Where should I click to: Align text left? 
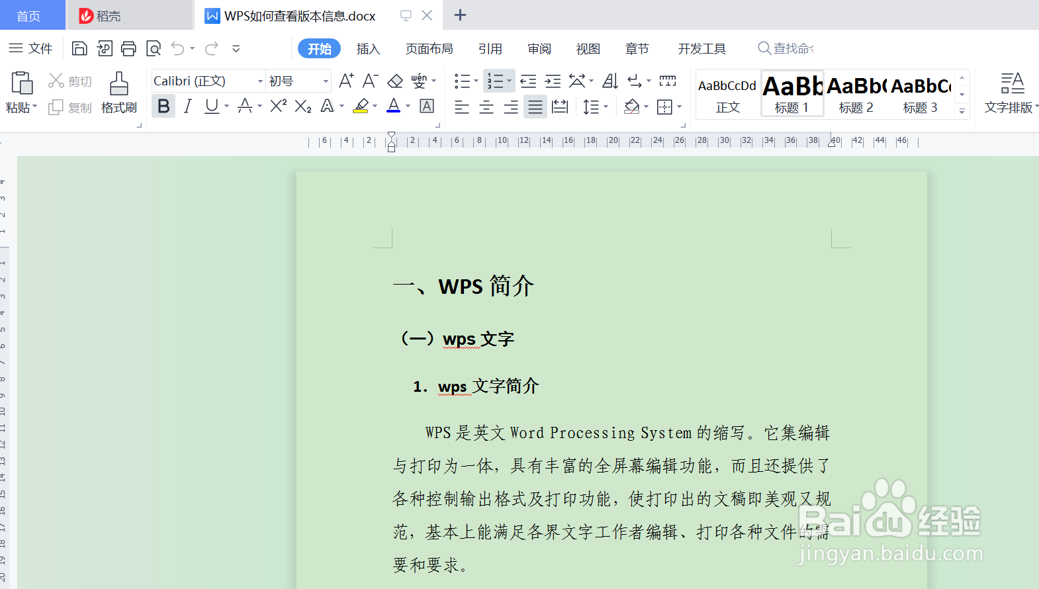(462, 107)
